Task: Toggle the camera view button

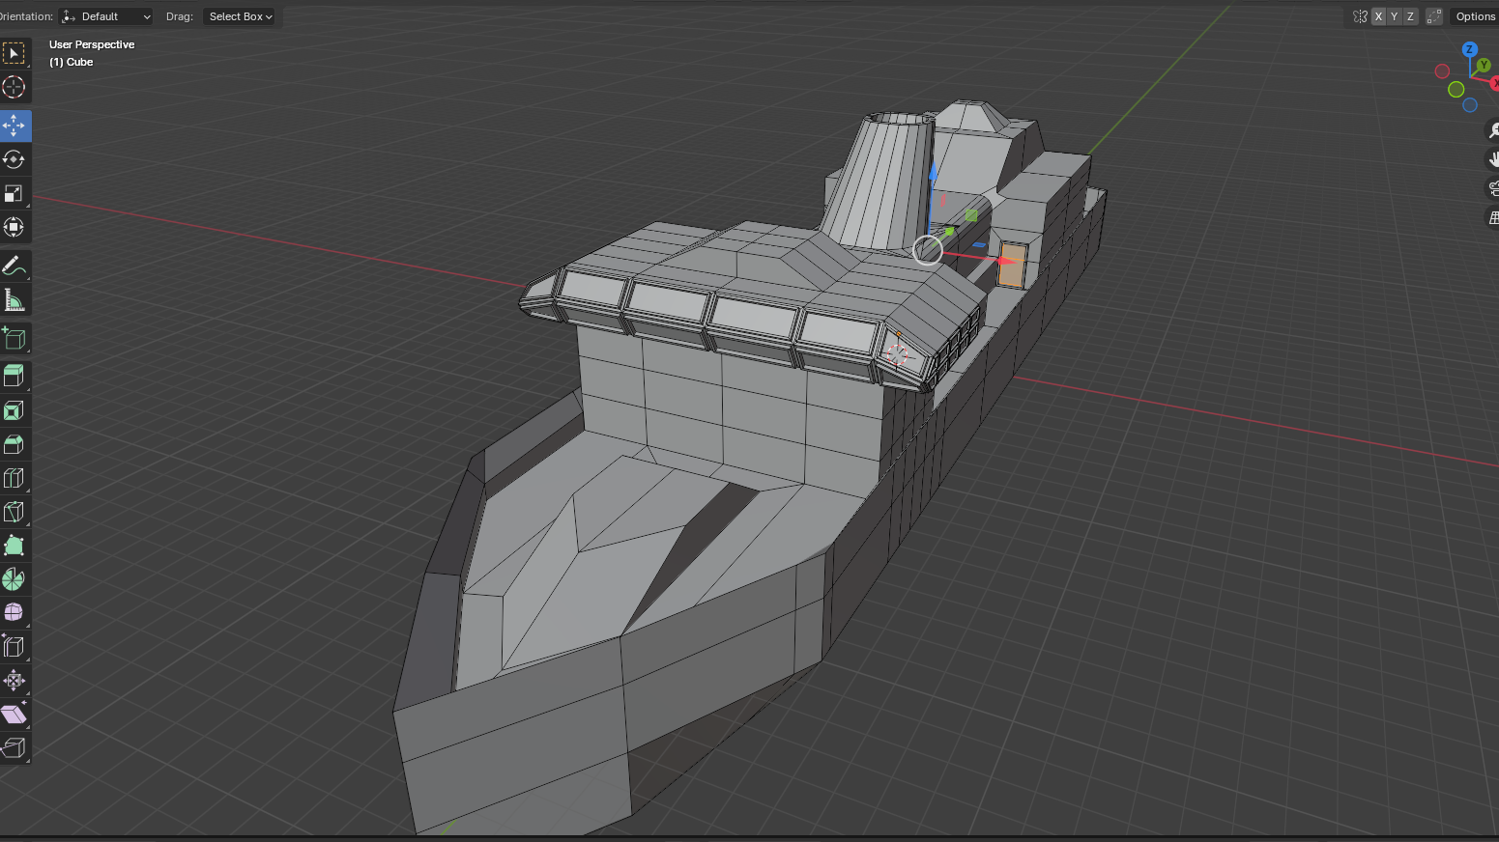Action: (1493, 188)
